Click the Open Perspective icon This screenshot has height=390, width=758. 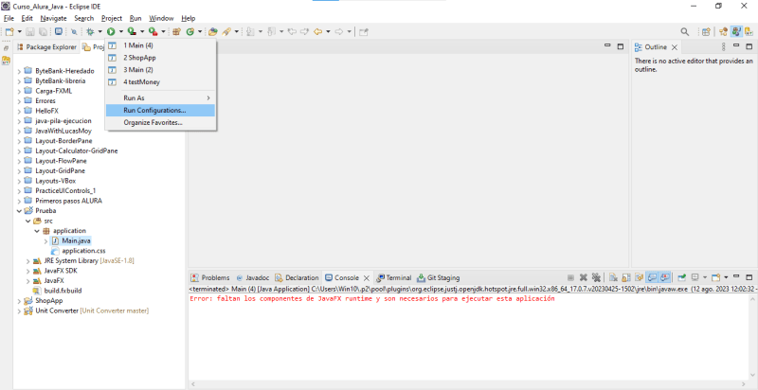click(706, 32)
